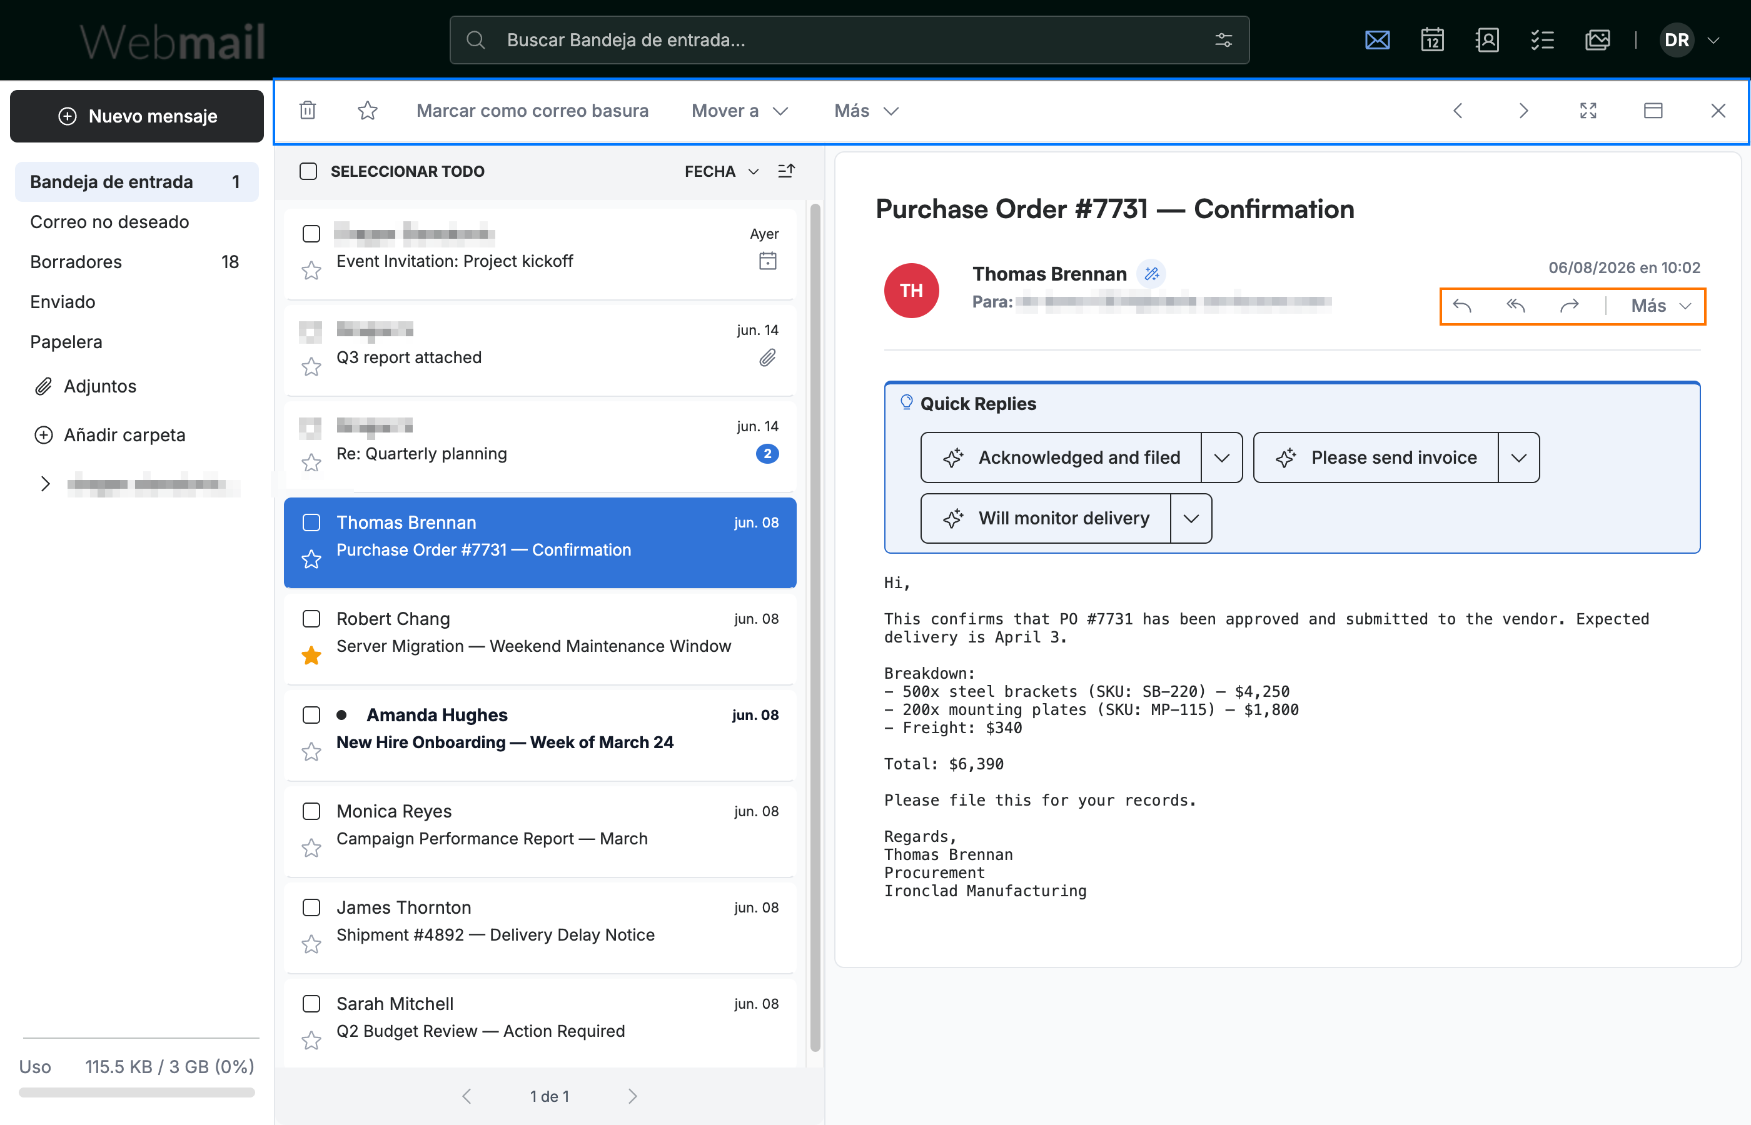Go to previous message arrow
Screen dimensions: 1751x1125
tap(1458, 110)
